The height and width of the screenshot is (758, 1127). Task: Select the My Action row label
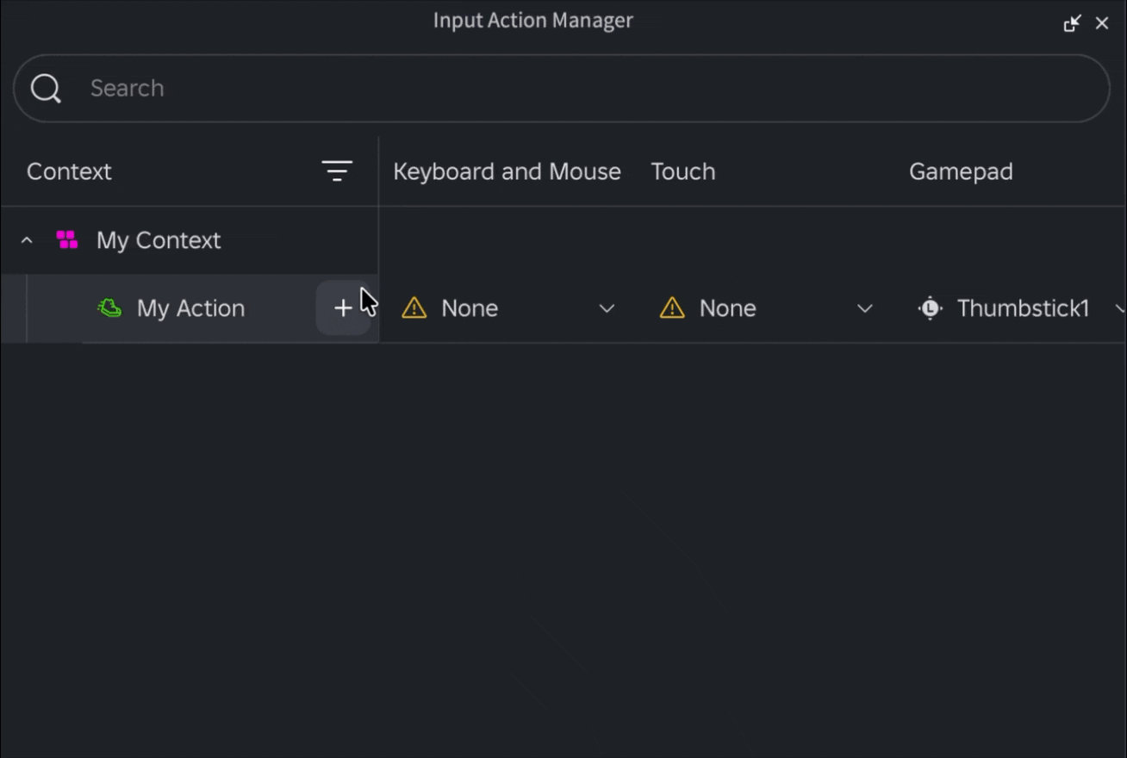[x=190, y=308]
